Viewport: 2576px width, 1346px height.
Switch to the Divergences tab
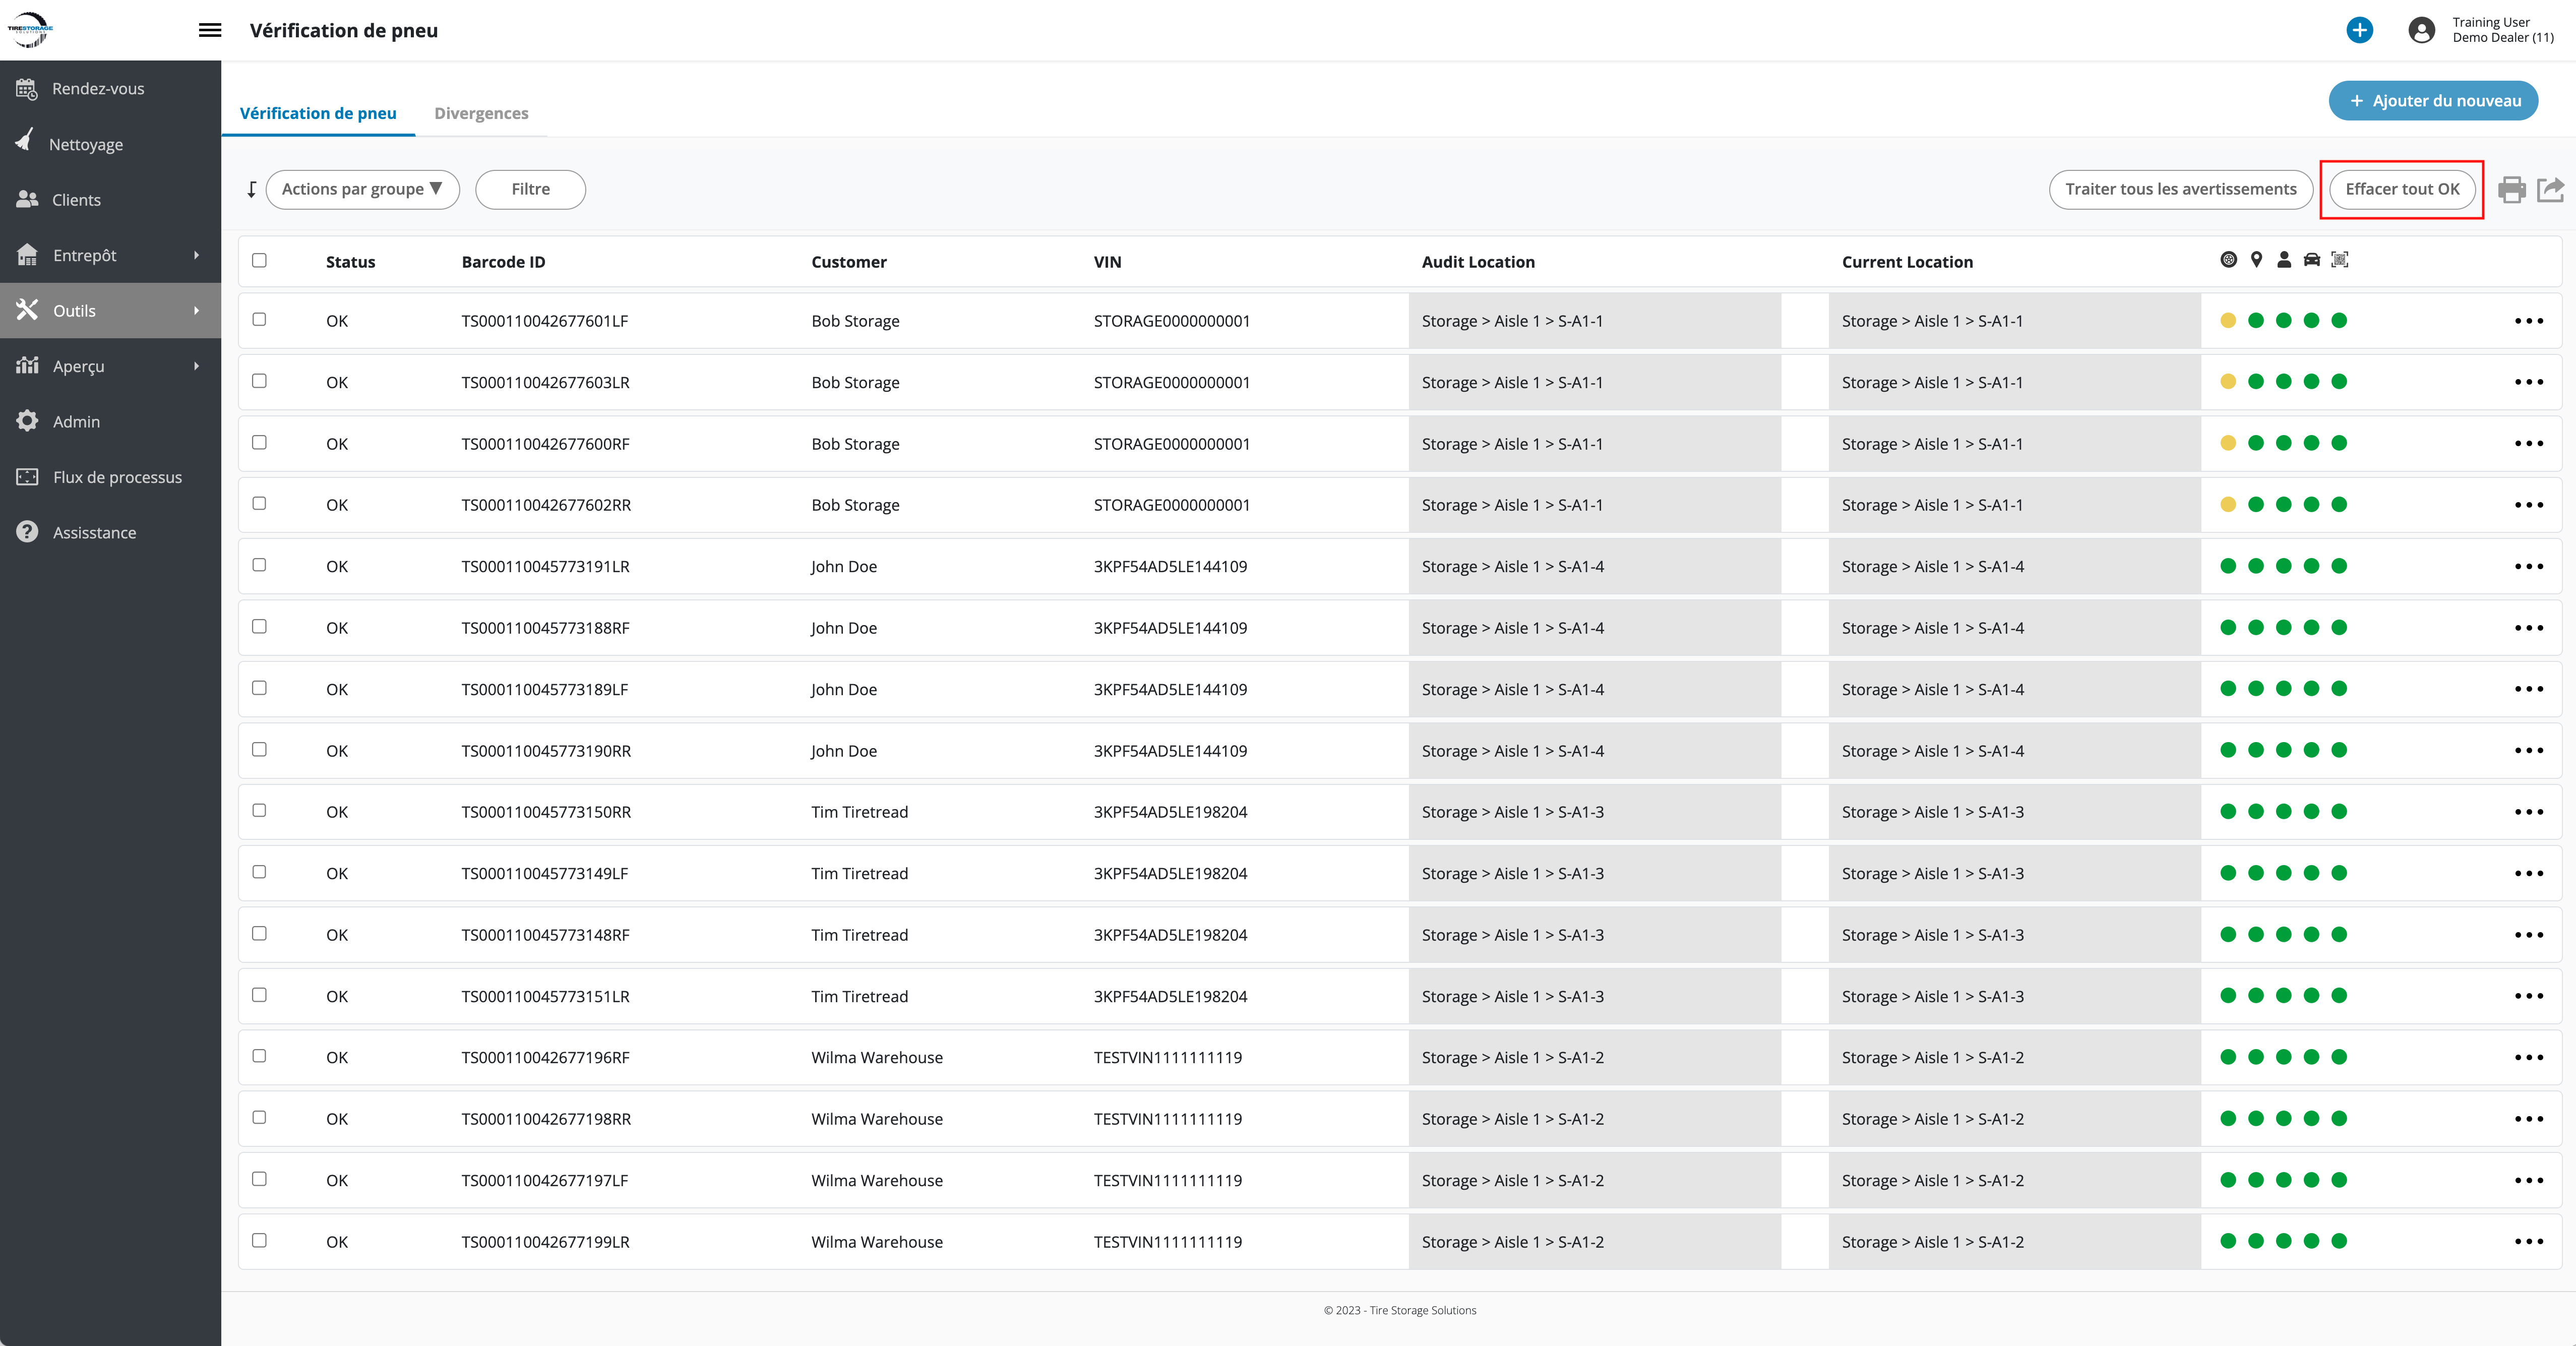point(481,113)
